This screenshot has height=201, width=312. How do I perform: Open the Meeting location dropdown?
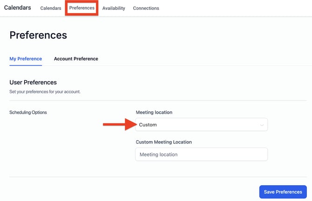point(201,124)
